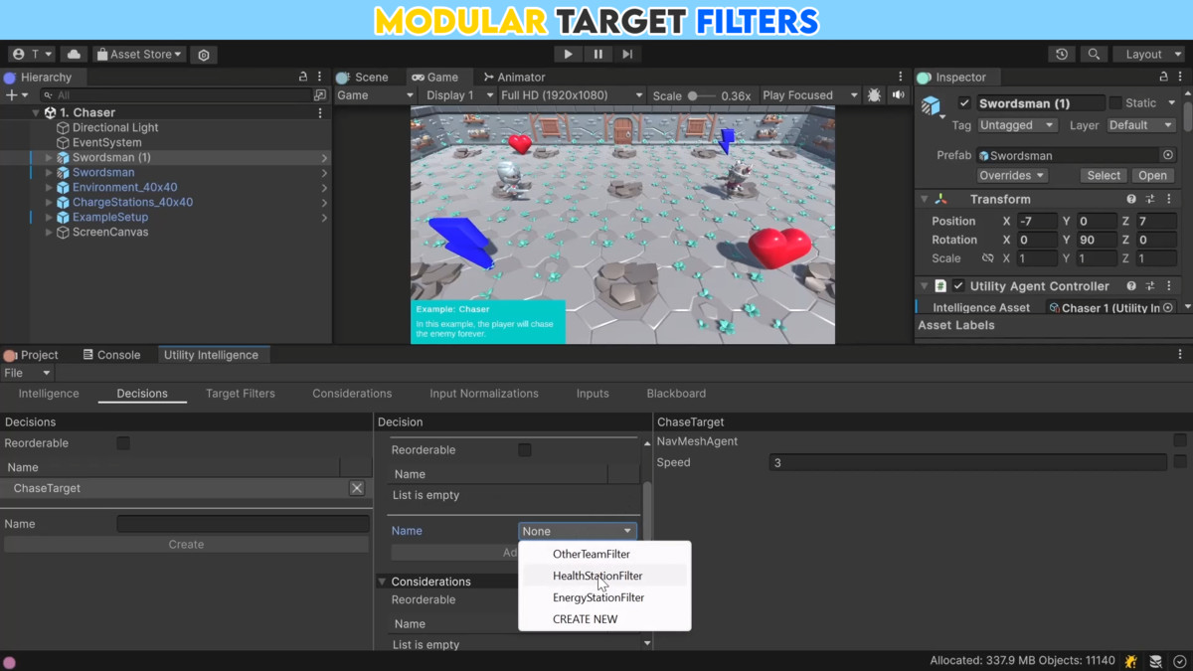Collapse the Transform component
Image resolution: width=1193 pixels, height=671 pixels.
[925, 200]
